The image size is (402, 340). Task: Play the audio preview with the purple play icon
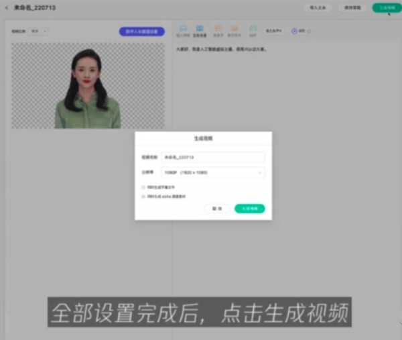[x=294, y=31]
